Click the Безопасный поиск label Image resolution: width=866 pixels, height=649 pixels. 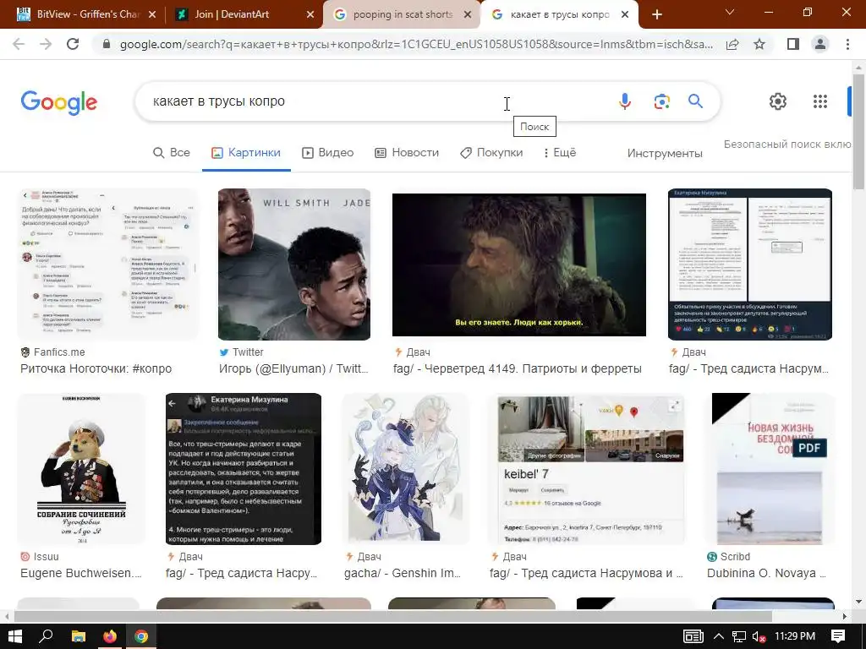click(x=787, y=144)
